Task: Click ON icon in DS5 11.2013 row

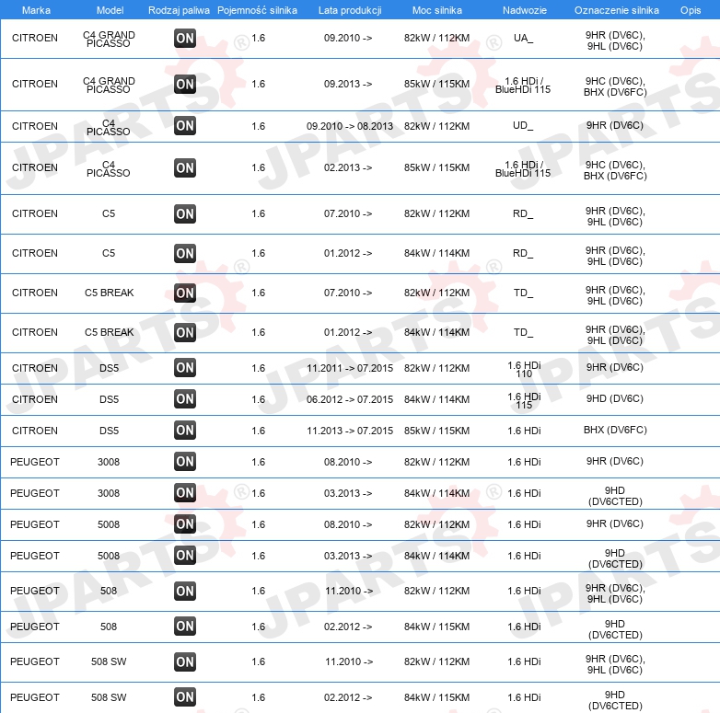Action: pos(185,430)
